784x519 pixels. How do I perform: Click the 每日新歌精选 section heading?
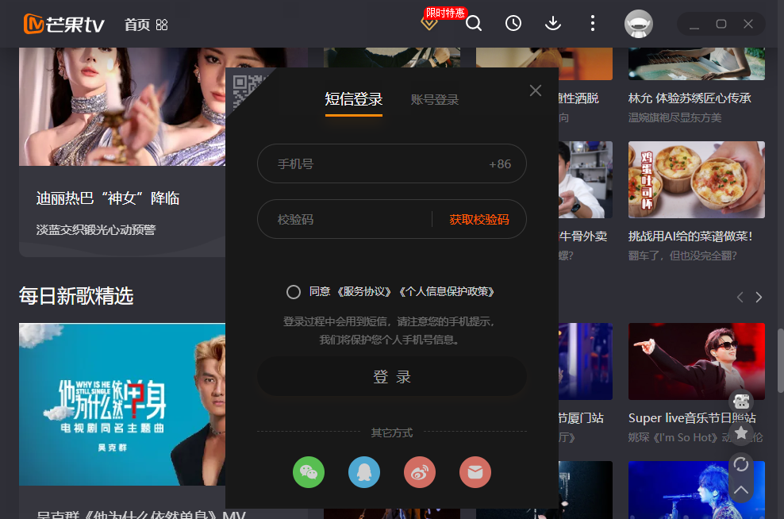(76, 296)
